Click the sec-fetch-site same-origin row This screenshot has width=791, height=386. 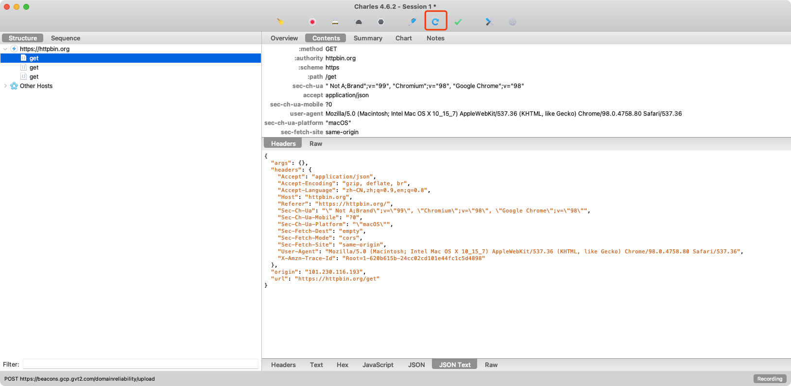pyautogui.click(x=526, y=132)
